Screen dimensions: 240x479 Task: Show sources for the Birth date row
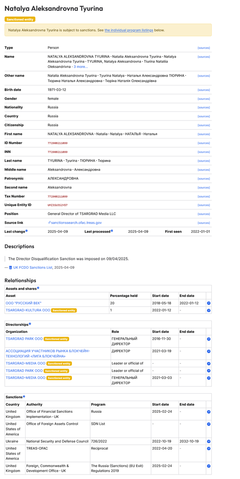click(204, 90)
